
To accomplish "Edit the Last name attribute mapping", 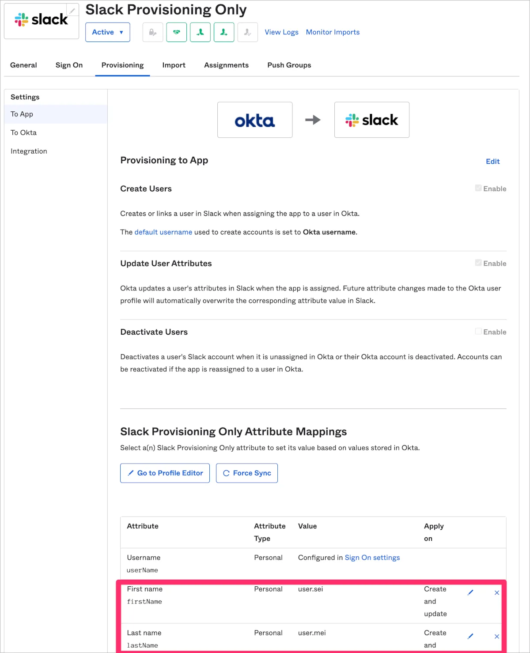I will point(470,636).
